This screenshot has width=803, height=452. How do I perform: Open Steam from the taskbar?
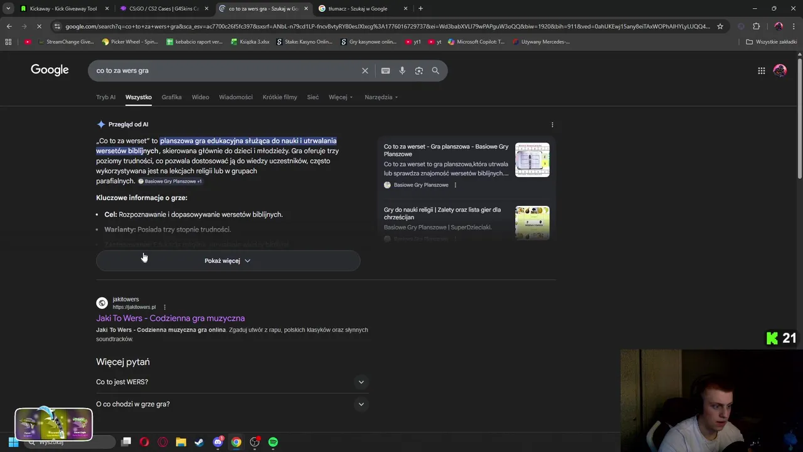point(199,442)
